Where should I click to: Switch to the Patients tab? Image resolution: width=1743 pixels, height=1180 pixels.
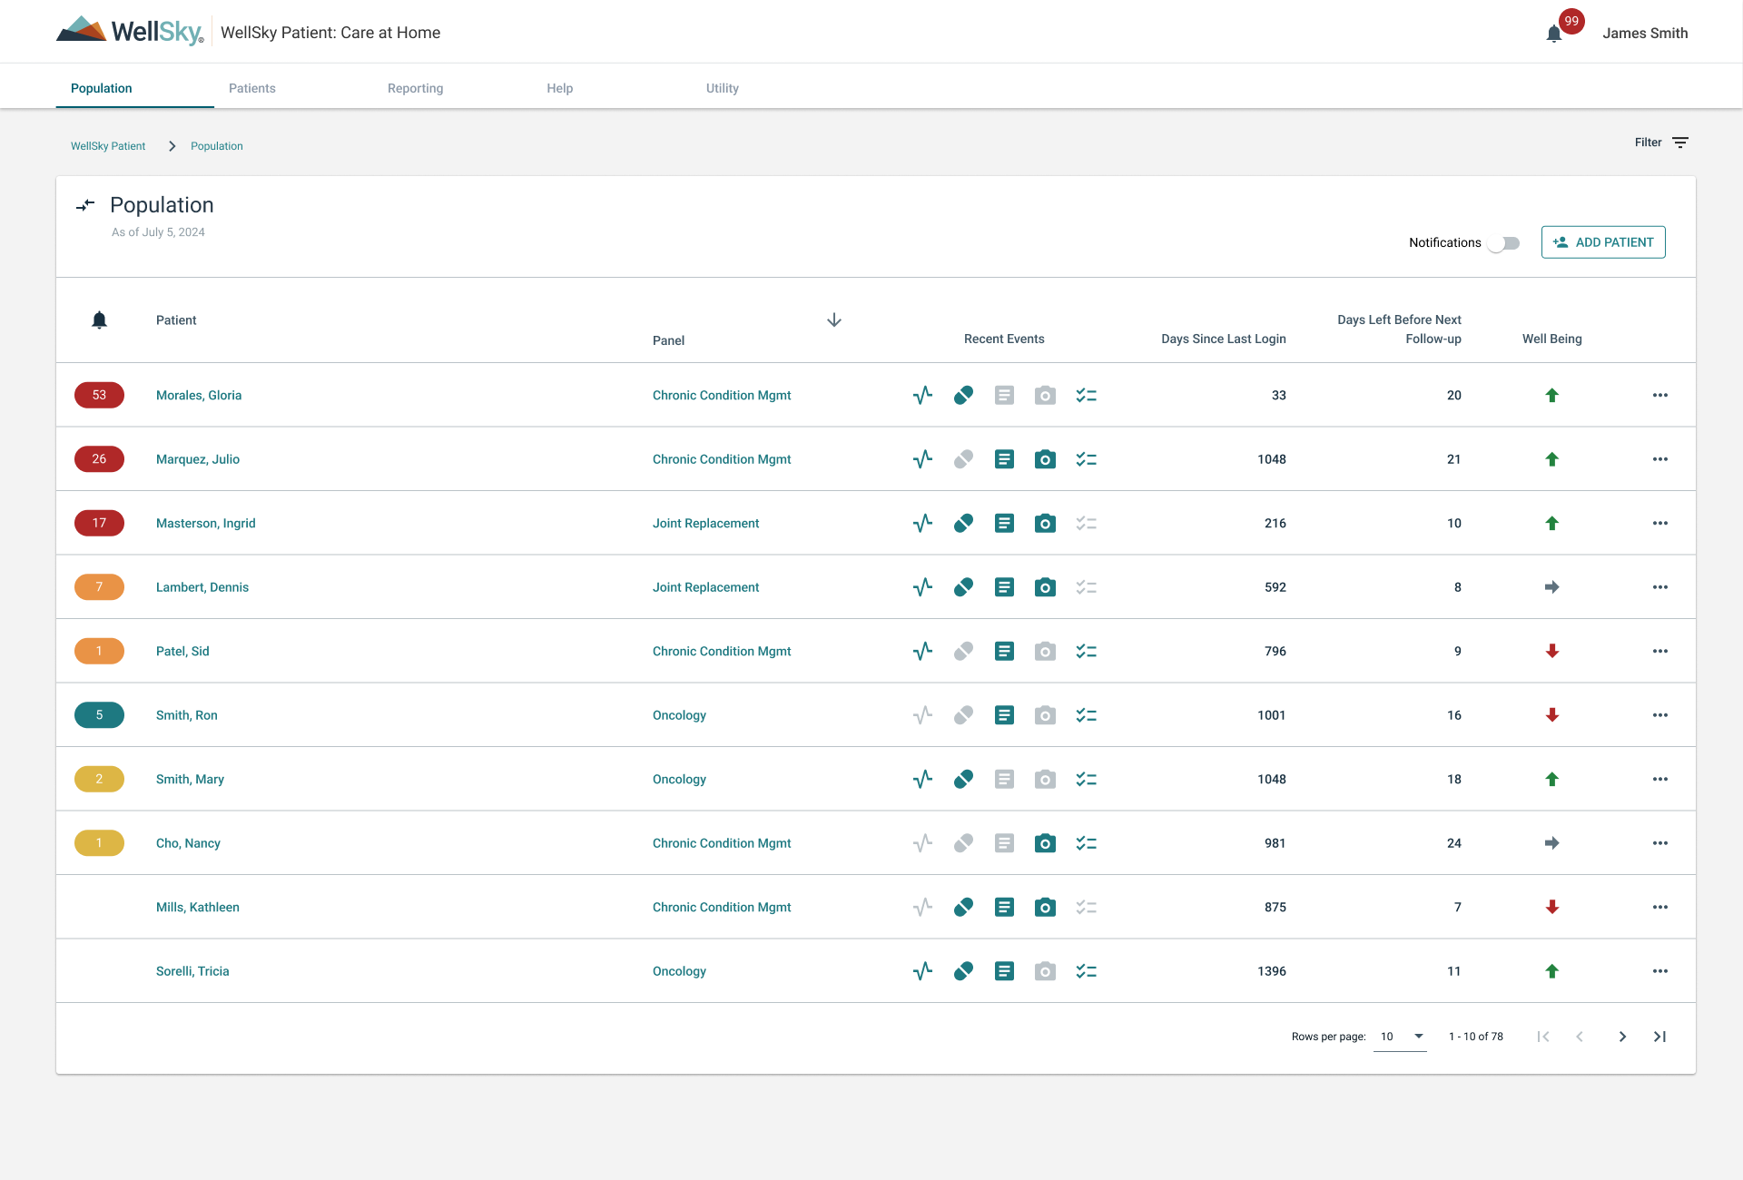pos(252,88)
